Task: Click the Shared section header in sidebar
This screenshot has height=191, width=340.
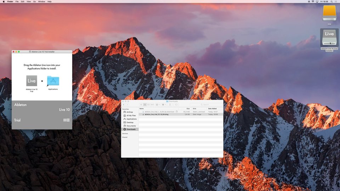Action: point(125,137)
